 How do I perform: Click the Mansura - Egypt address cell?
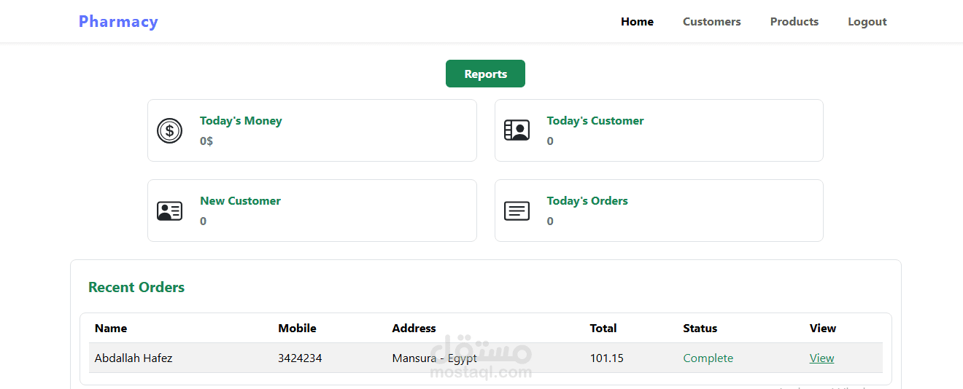(x=434, y=358)
